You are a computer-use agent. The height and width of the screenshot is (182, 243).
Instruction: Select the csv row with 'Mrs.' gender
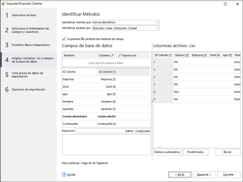click(x=197, y=92)
